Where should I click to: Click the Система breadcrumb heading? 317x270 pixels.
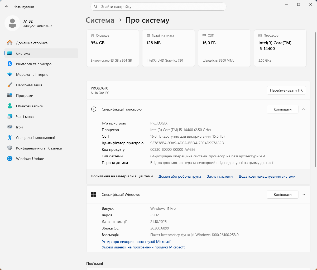(x=100, y=20)
